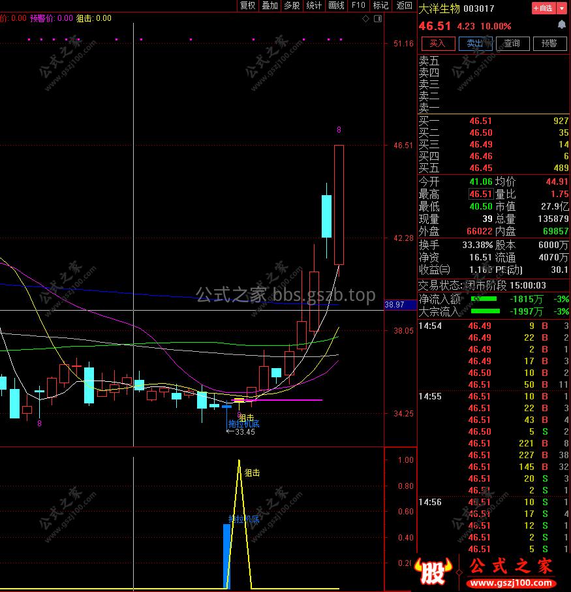Open the 标记 mark menu
Viewport: 571px width, 592px height.
(380, 5)
